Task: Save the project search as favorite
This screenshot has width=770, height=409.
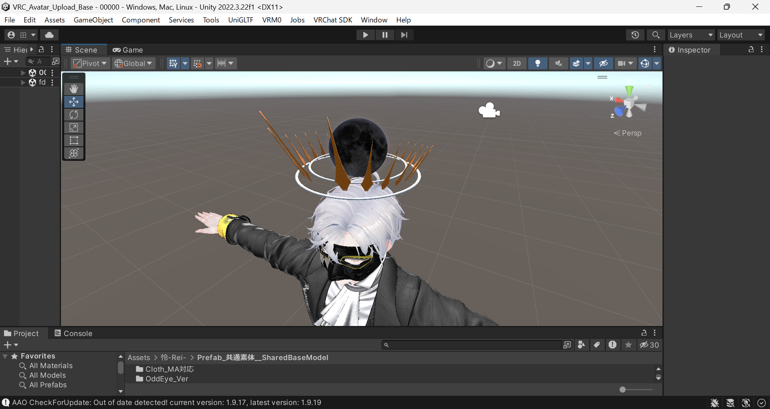Action: pos(628,345)
